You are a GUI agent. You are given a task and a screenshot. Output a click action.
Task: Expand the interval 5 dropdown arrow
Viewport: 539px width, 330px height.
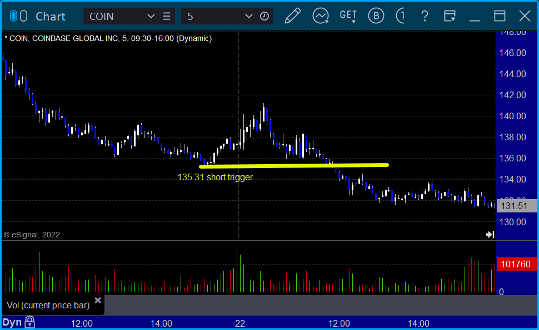pos(248,16)
